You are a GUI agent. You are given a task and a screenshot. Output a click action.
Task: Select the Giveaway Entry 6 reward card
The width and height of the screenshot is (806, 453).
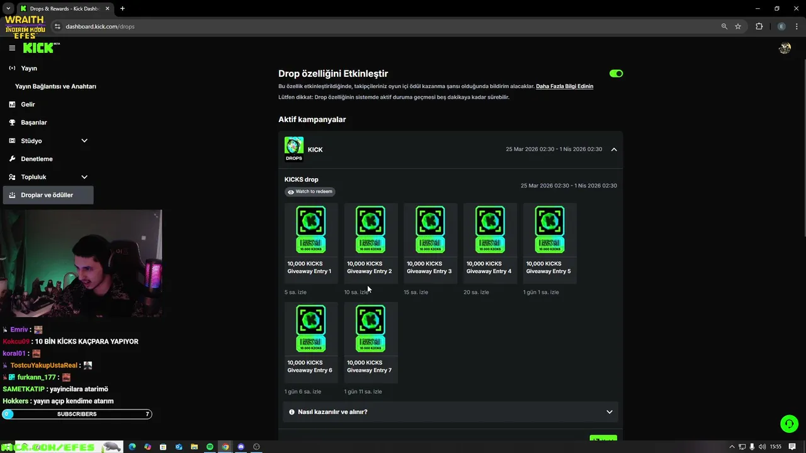311,342
